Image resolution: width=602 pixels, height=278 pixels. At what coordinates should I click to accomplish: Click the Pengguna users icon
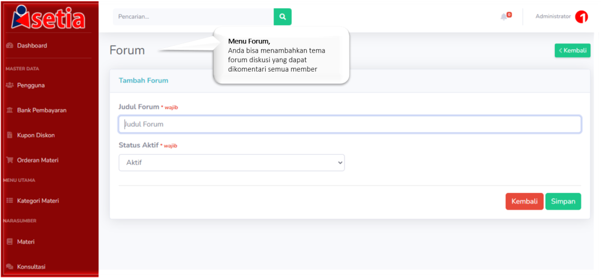pos(10,86)
